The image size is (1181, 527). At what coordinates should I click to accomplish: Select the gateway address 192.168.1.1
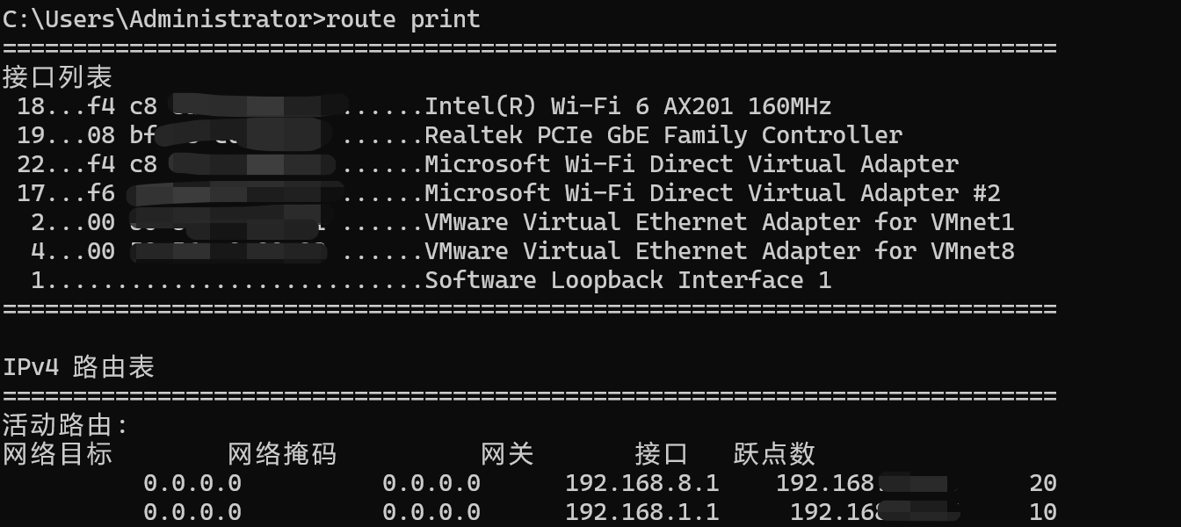click(x=641, y=512)
